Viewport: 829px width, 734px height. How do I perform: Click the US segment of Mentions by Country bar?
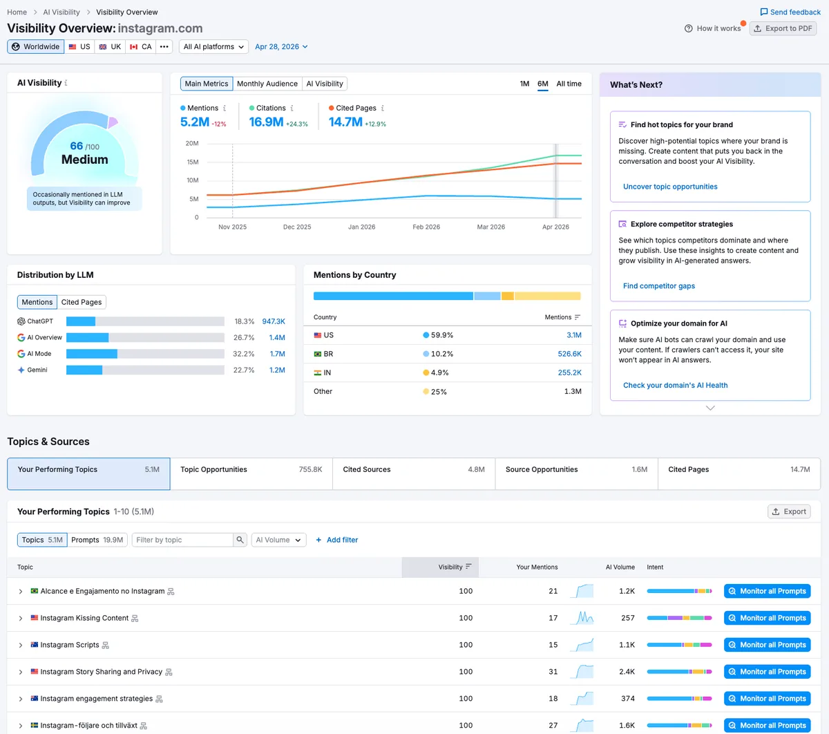[x=393, y=296]
